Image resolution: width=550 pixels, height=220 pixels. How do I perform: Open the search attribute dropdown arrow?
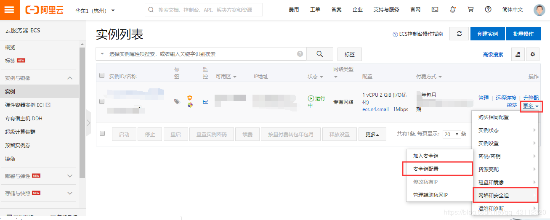102,54
